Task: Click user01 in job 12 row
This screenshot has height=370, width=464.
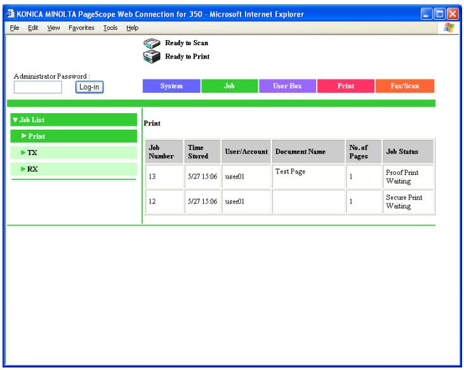Action: click(235, 202)
